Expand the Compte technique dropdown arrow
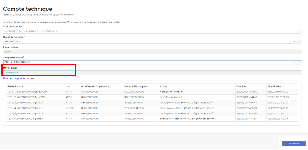The height and width of the screenshot is (150, 308). (299, 62)
